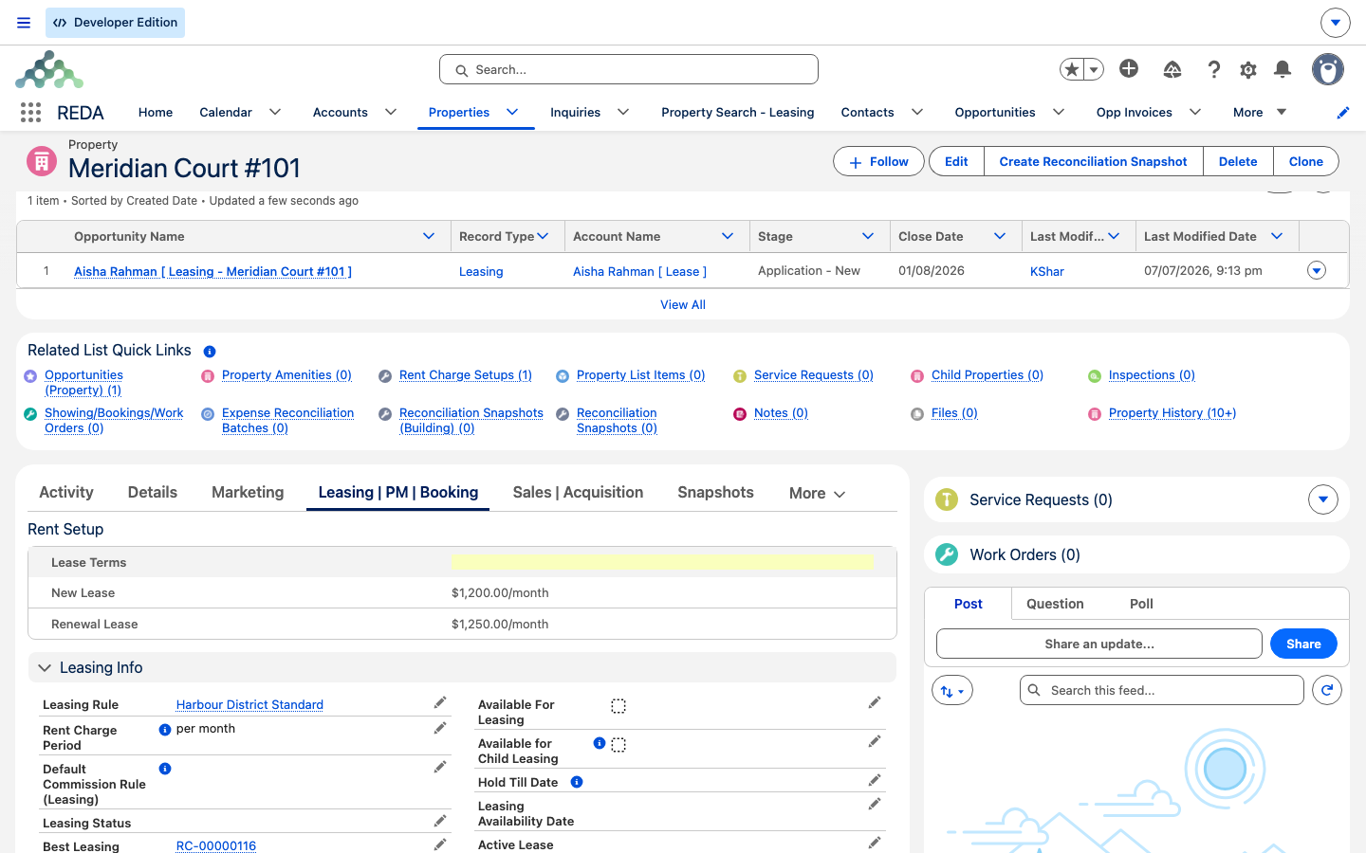Click the Share an update field
This screenshot has height=853, width=1366.
click(1099, 644)
